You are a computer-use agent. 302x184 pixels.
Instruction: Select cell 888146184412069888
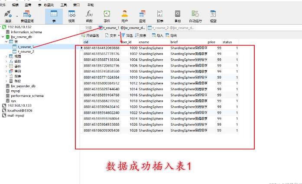101,48
